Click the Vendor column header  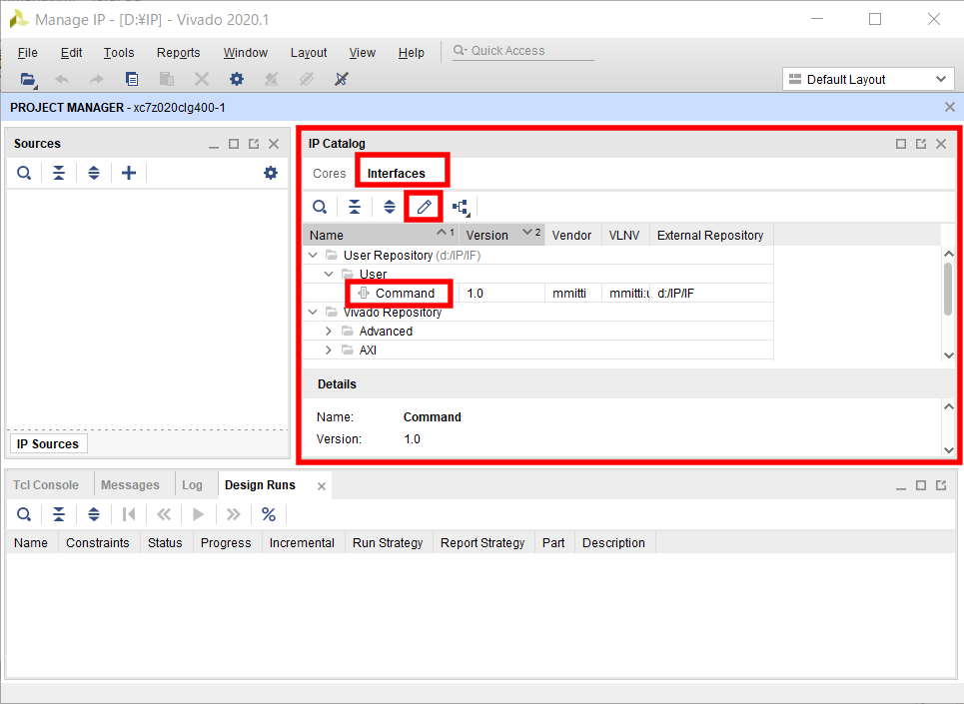[571, 236]
